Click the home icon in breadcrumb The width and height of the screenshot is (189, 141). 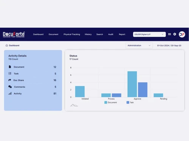7,45
